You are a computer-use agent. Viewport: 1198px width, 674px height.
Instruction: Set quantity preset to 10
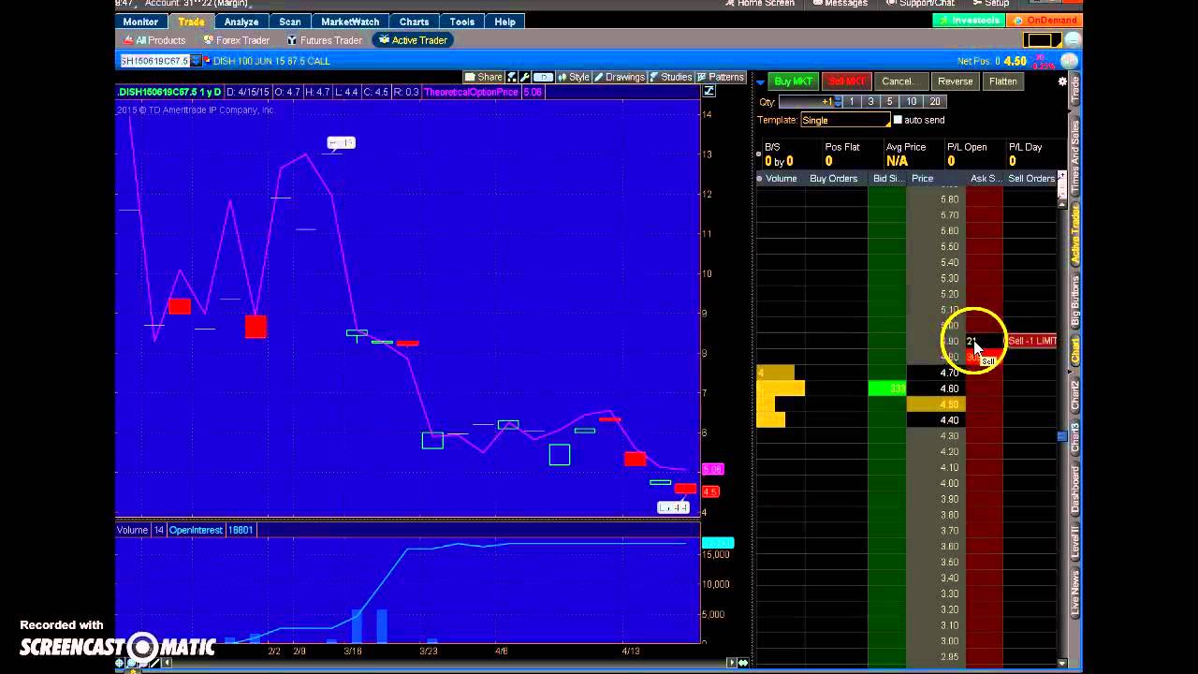coord(911,101)
